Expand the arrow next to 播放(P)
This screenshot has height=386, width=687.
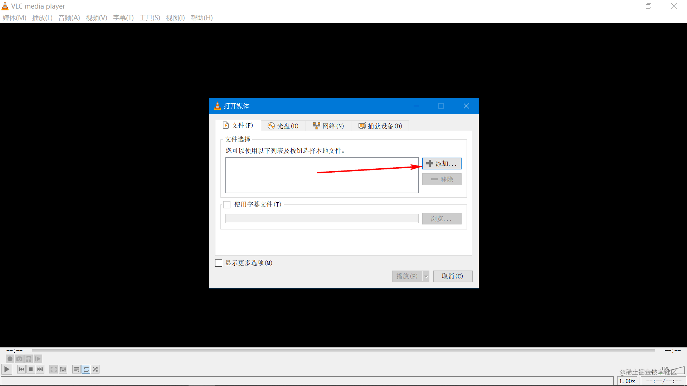click(426, 276)
